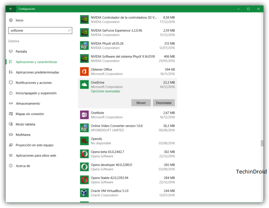
Task: Open the Pantalla settings section
Action: click(21, 51)
